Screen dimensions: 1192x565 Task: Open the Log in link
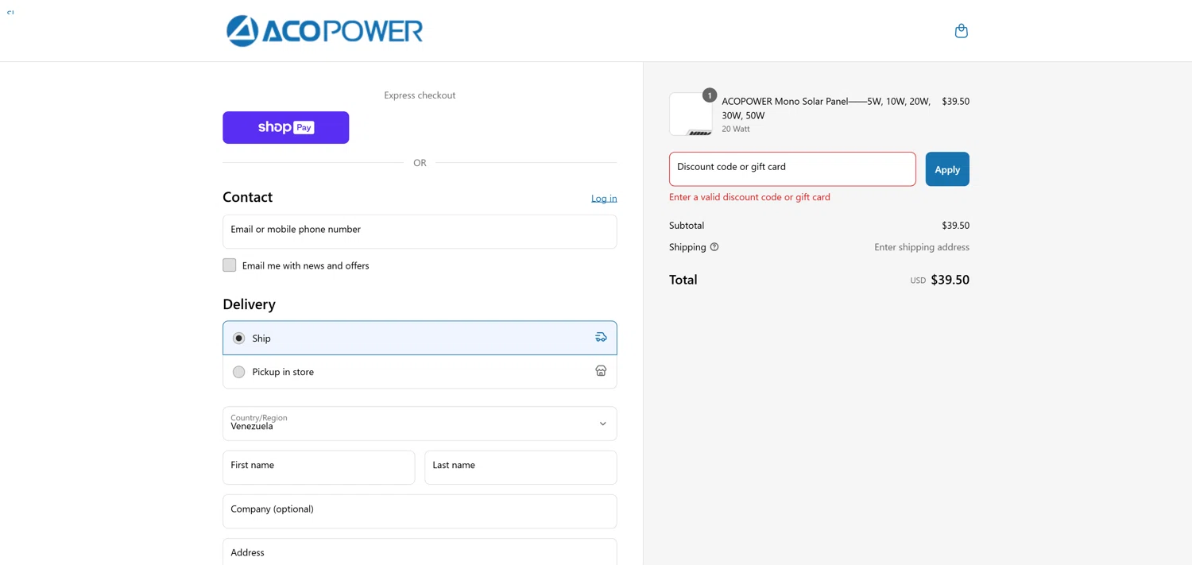point(604,199)
